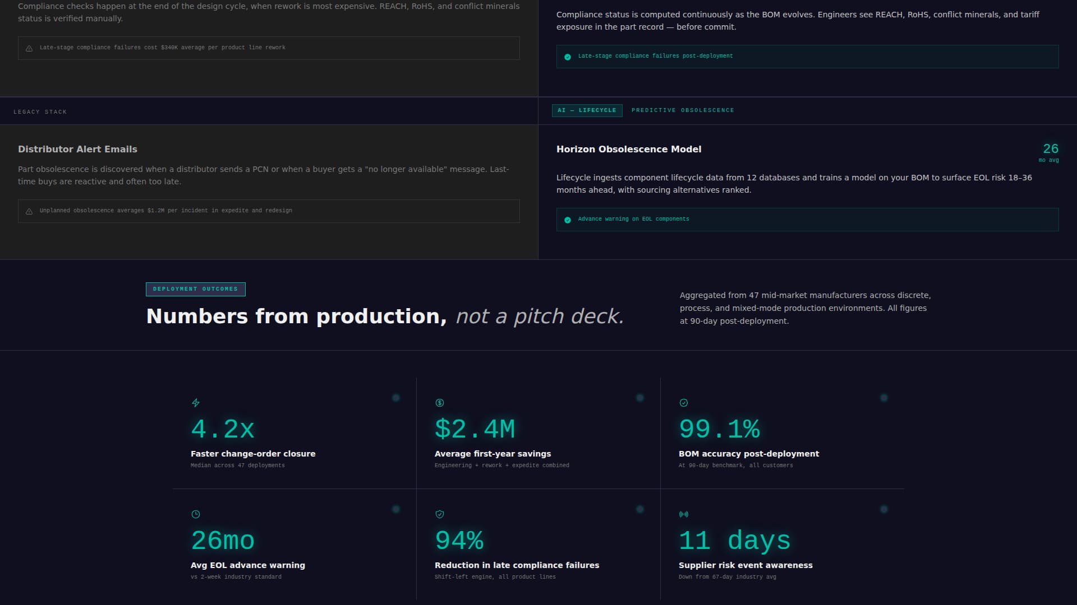Viewport: 1077px width, 605px height.
Task: Click the 11 days metric value
Action: [x=735, y=541]
